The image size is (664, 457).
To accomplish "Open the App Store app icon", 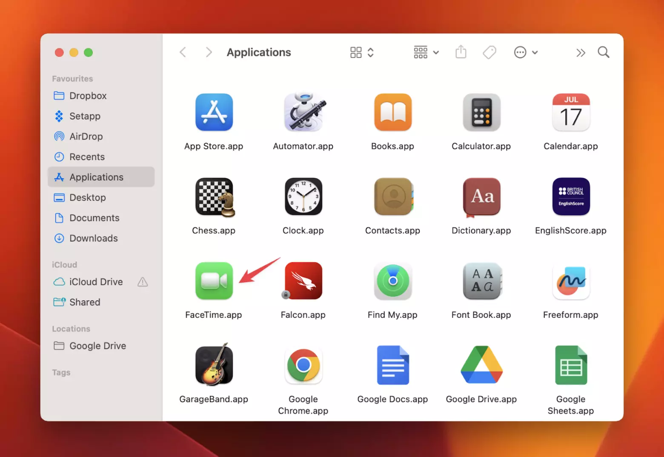I will pos(214,112).
